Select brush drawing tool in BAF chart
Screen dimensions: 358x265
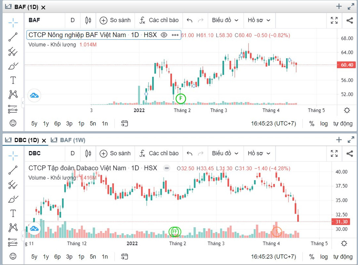pos(13,66)
